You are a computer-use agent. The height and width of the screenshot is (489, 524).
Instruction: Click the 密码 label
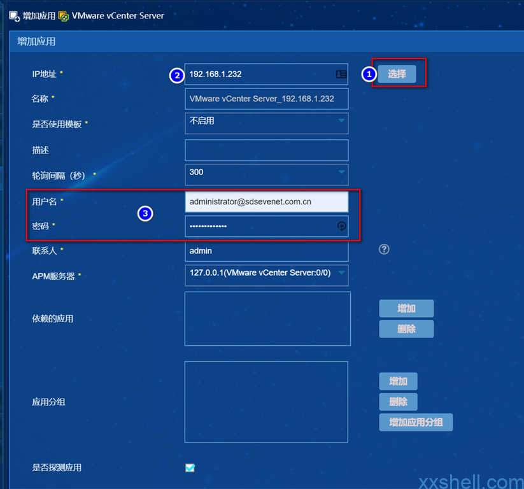point(41,226)
